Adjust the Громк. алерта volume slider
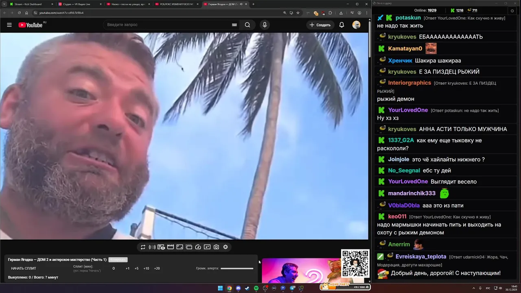The image size is (521, 293). click(237, 268)
